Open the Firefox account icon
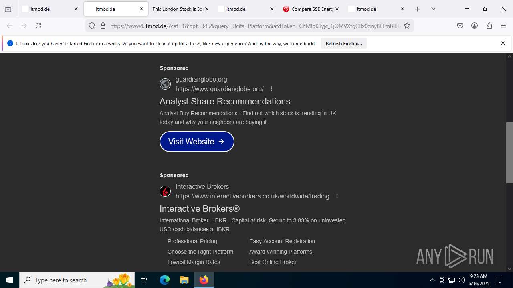Screen dimensions: 513x288 (x=475, y=26)
